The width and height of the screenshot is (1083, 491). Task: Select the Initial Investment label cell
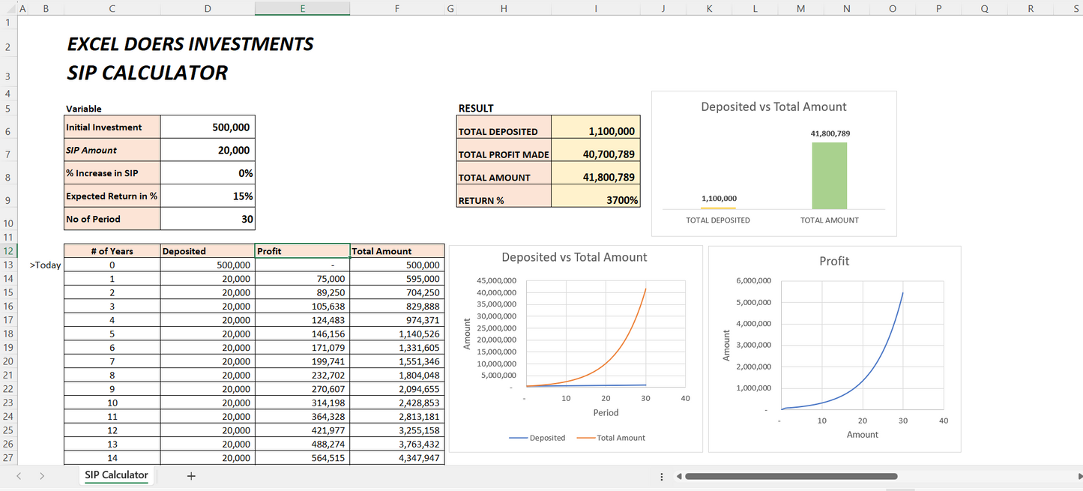[112, 127]
